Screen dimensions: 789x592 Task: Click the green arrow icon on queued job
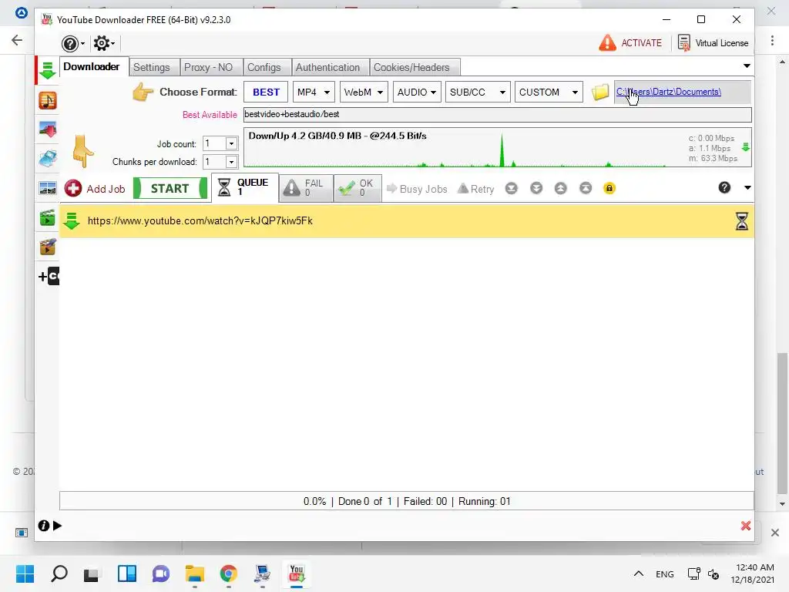point(72,221)
